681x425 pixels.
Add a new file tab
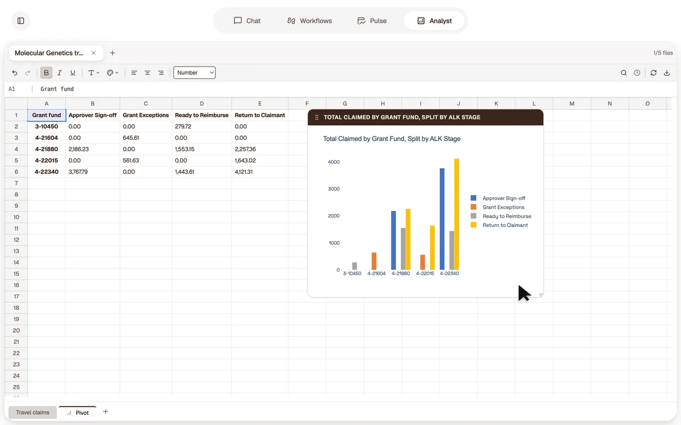(x=112, y=53)
